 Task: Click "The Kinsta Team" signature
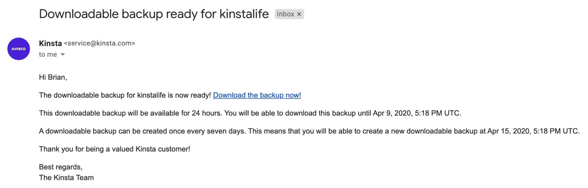tap(66, 177)
